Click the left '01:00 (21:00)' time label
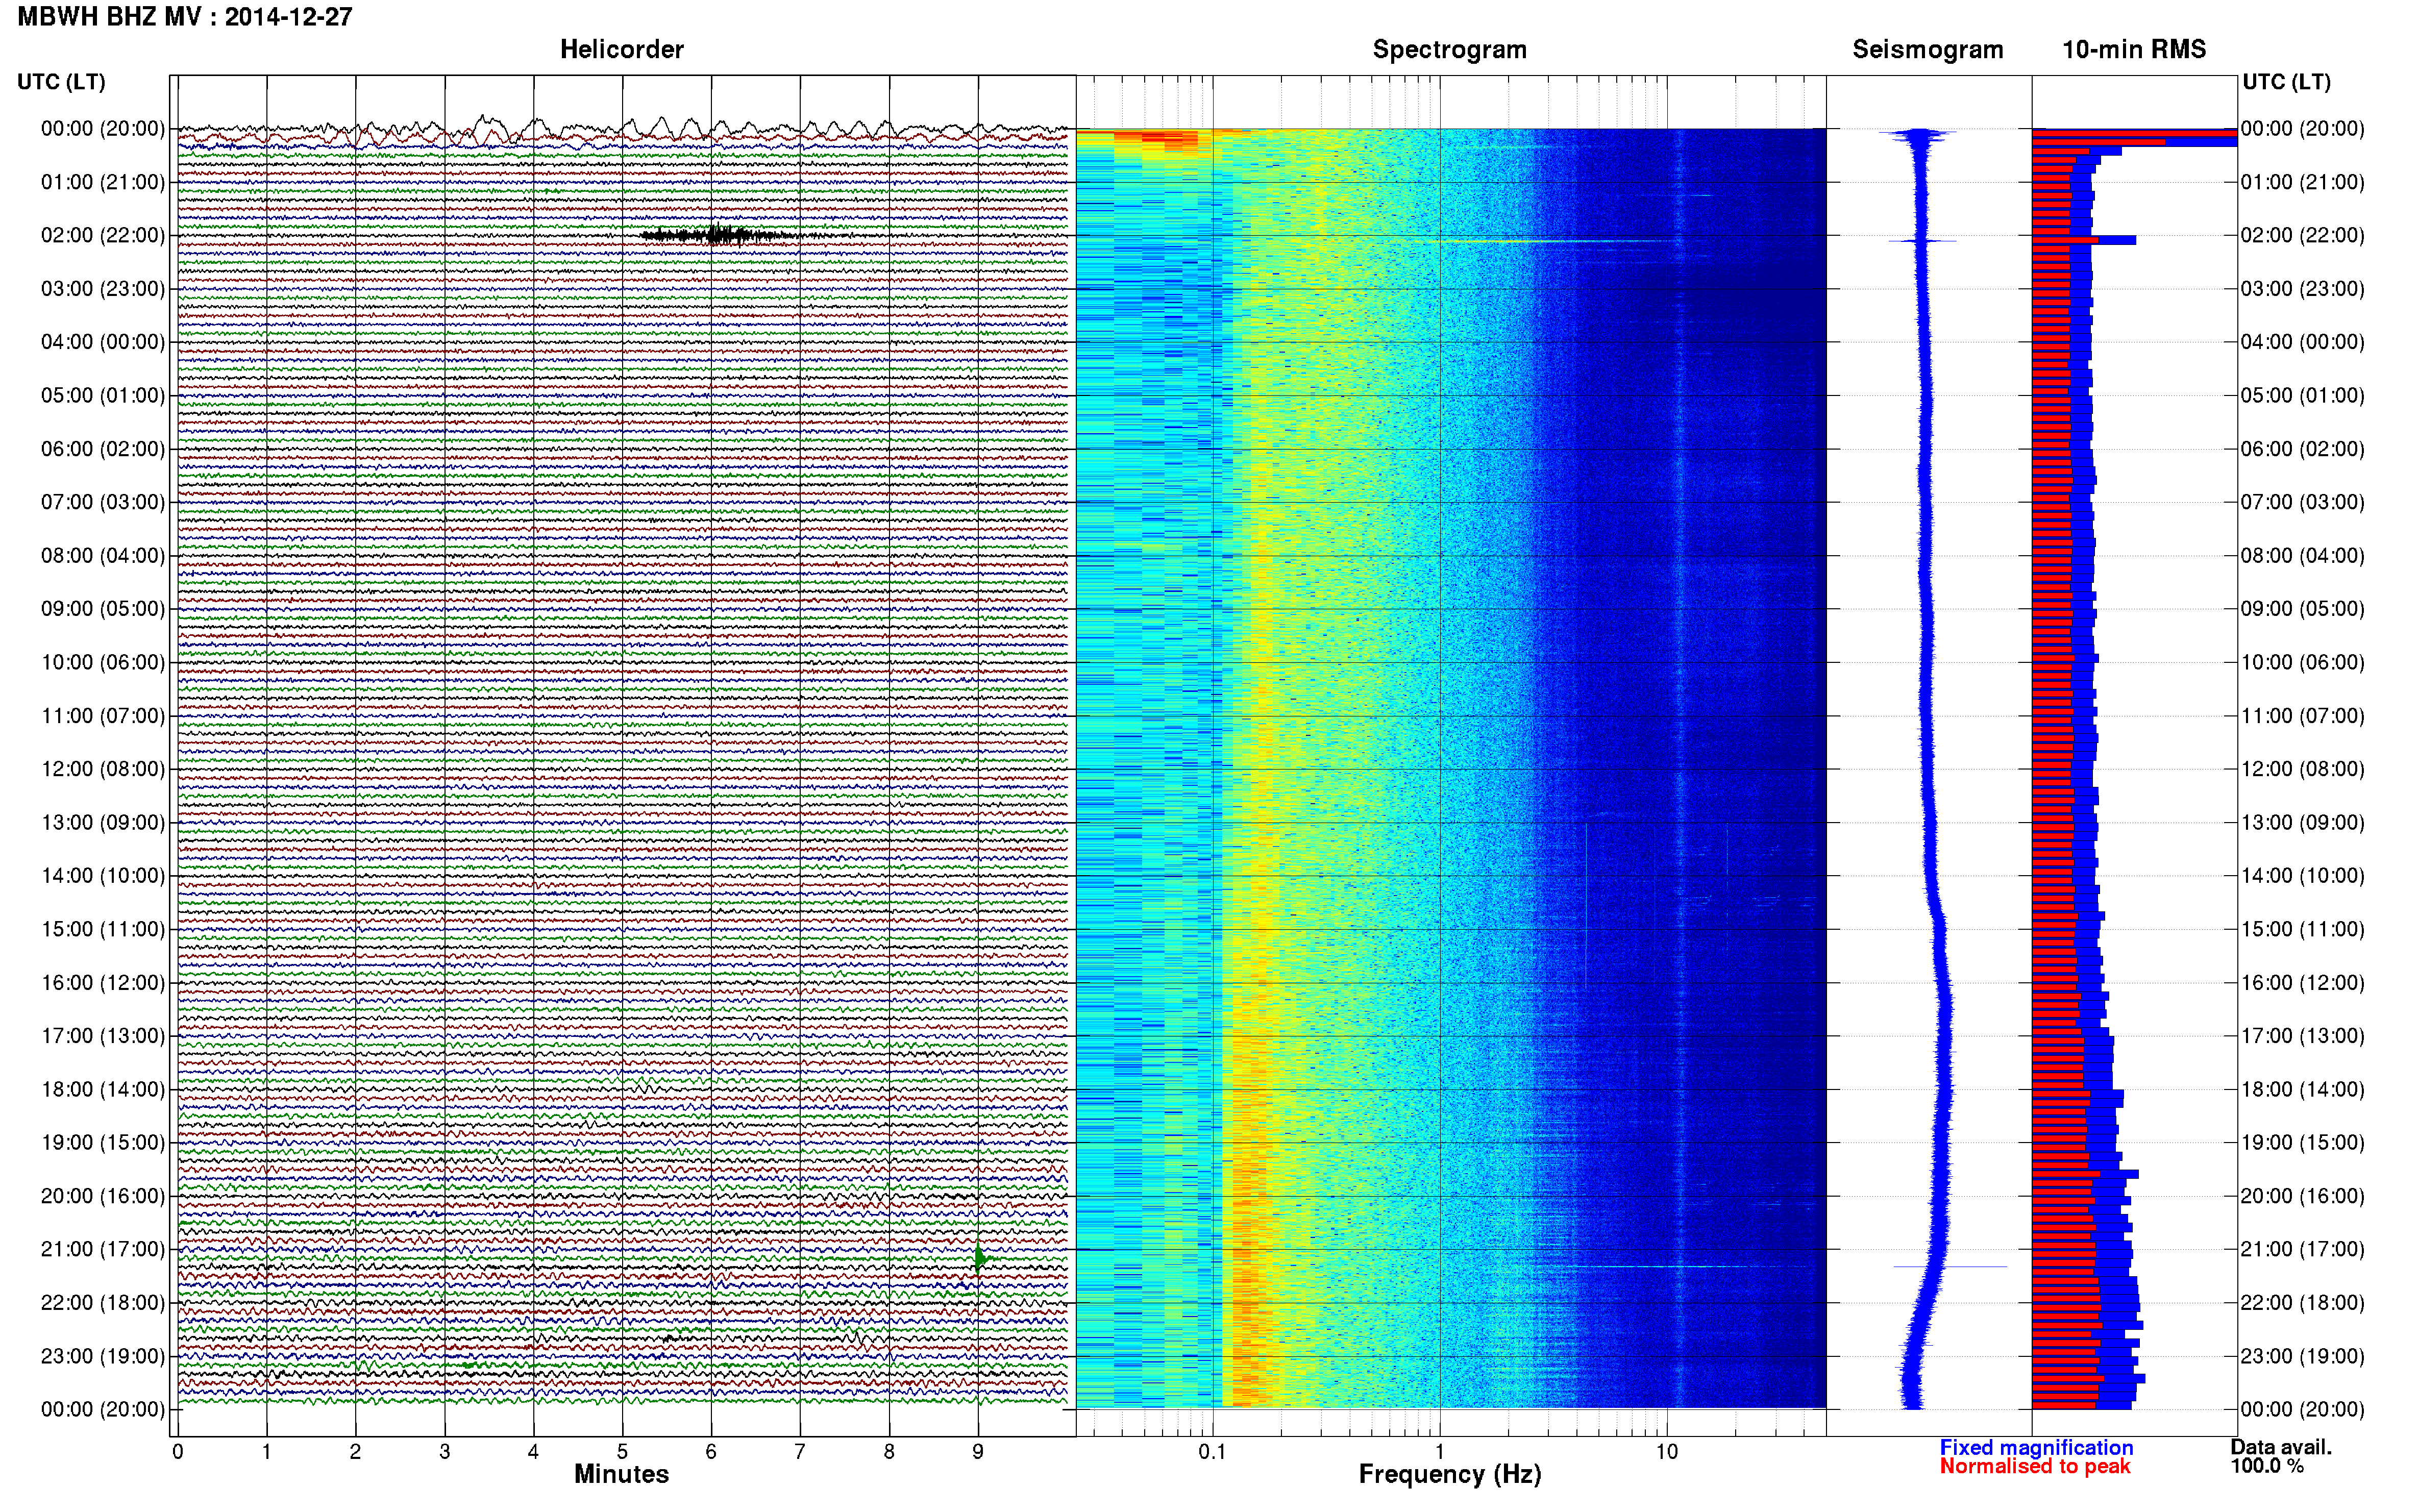 click(x=102, y=182)
